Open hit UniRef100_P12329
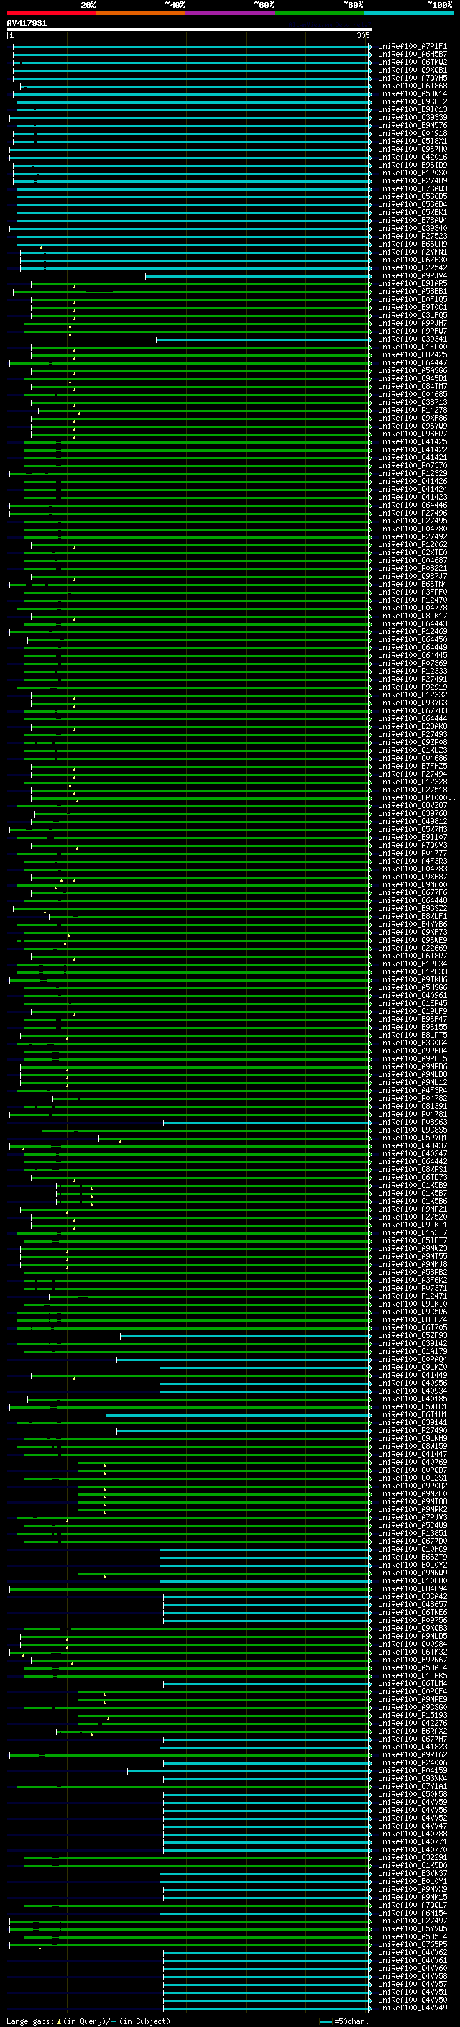Viewport: 460px width, 2027px height. point(413,474)
